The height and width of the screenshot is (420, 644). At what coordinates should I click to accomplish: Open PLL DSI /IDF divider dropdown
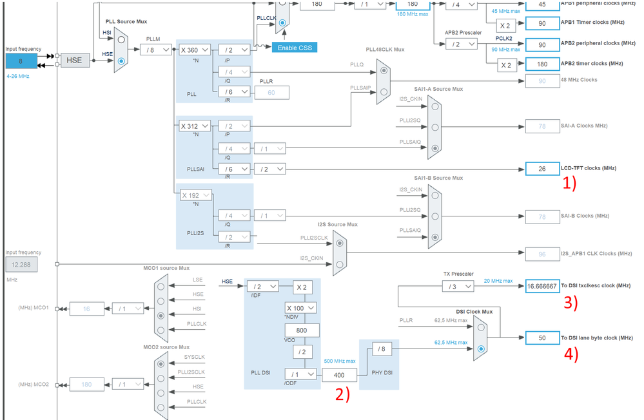[263, 287]
